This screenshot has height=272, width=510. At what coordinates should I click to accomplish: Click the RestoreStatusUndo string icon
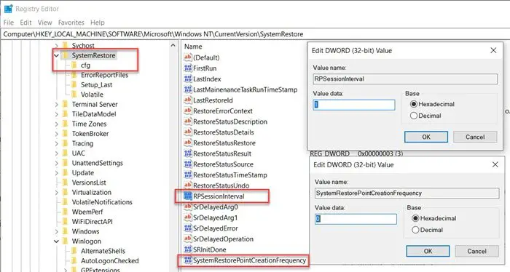188,185
